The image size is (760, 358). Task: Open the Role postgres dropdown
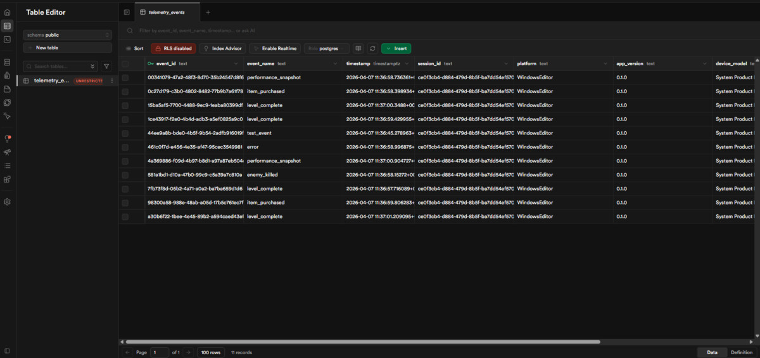coord(326,48)
